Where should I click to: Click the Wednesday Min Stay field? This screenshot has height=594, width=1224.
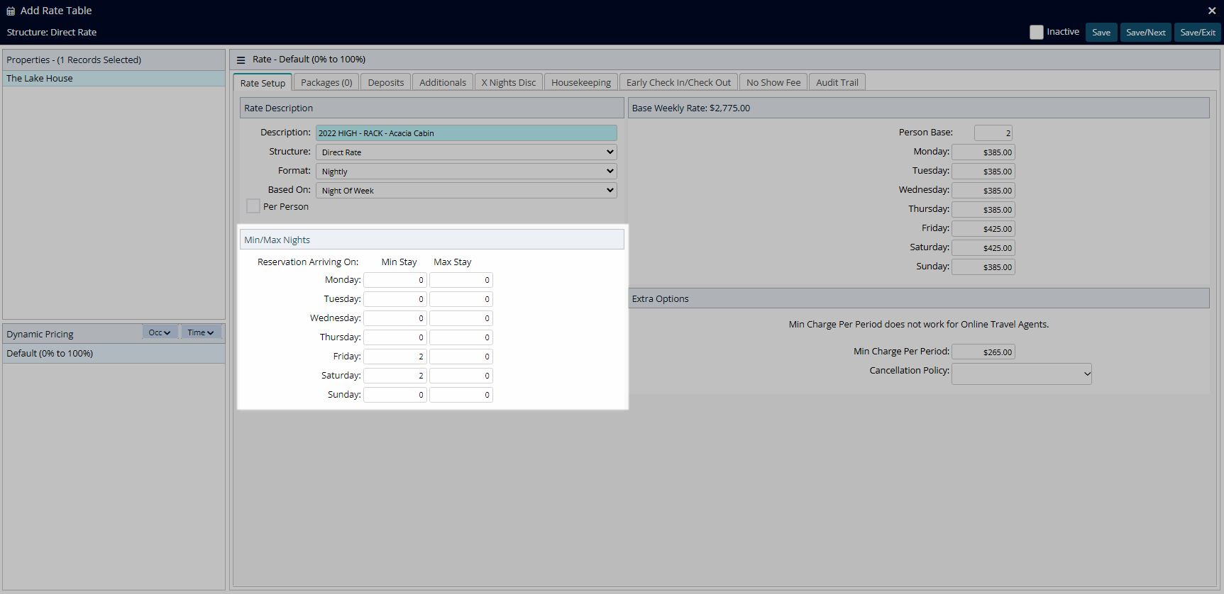pyautogui.click(x=395, y=318)
